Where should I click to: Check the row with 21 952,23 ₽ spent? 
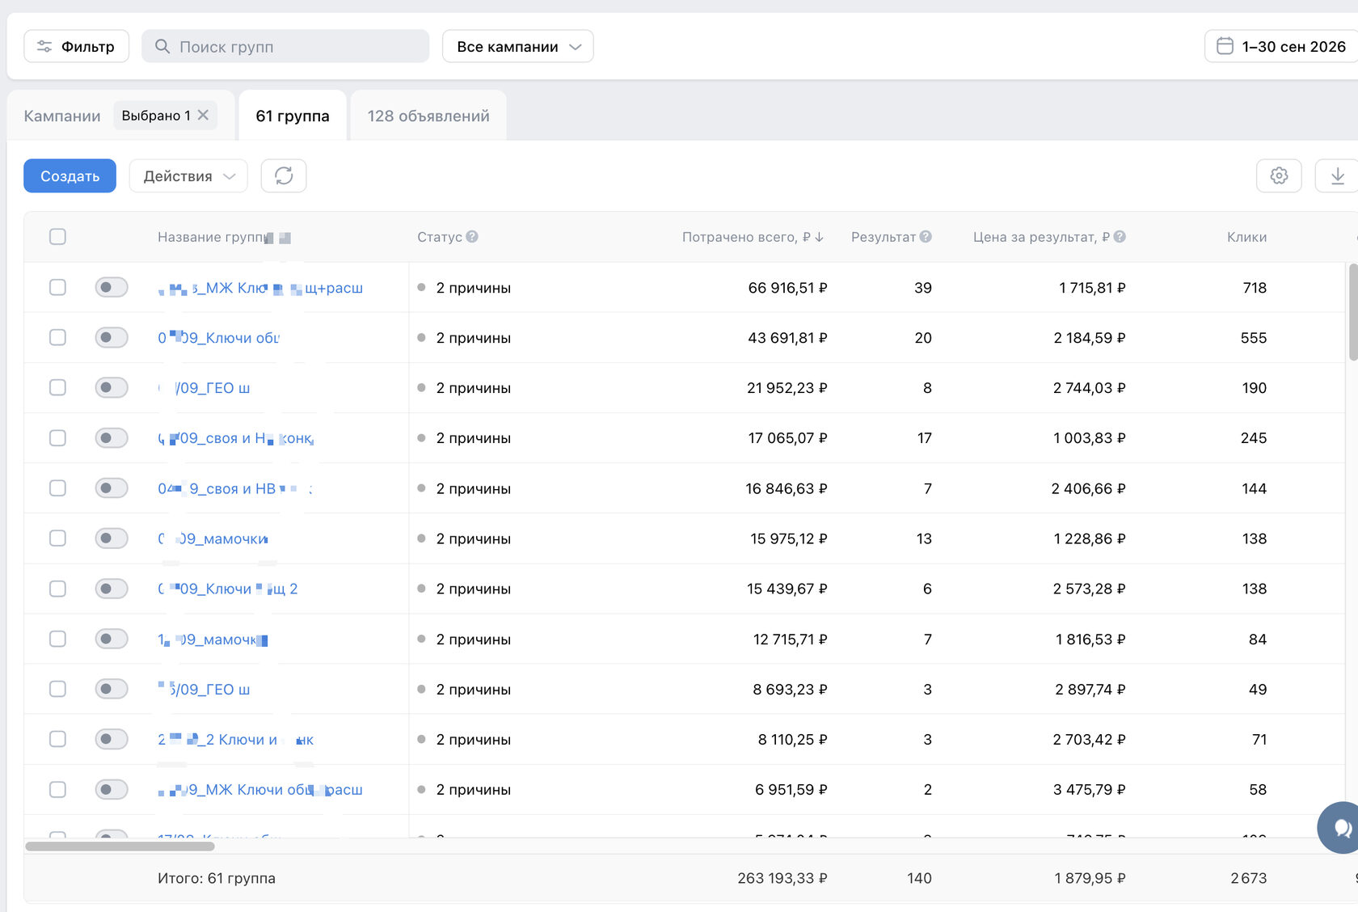[57, 387]
